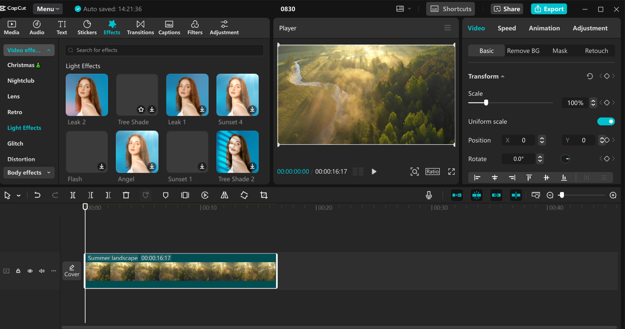This screenshot has height=329, width=625.
Task: Toggle auto snapping on the timeline
Action: pyautogui.click(x=477, y=195)
